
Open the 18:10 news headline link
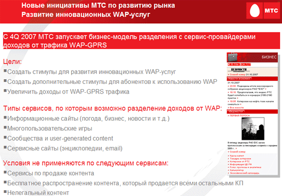[250, 95]
